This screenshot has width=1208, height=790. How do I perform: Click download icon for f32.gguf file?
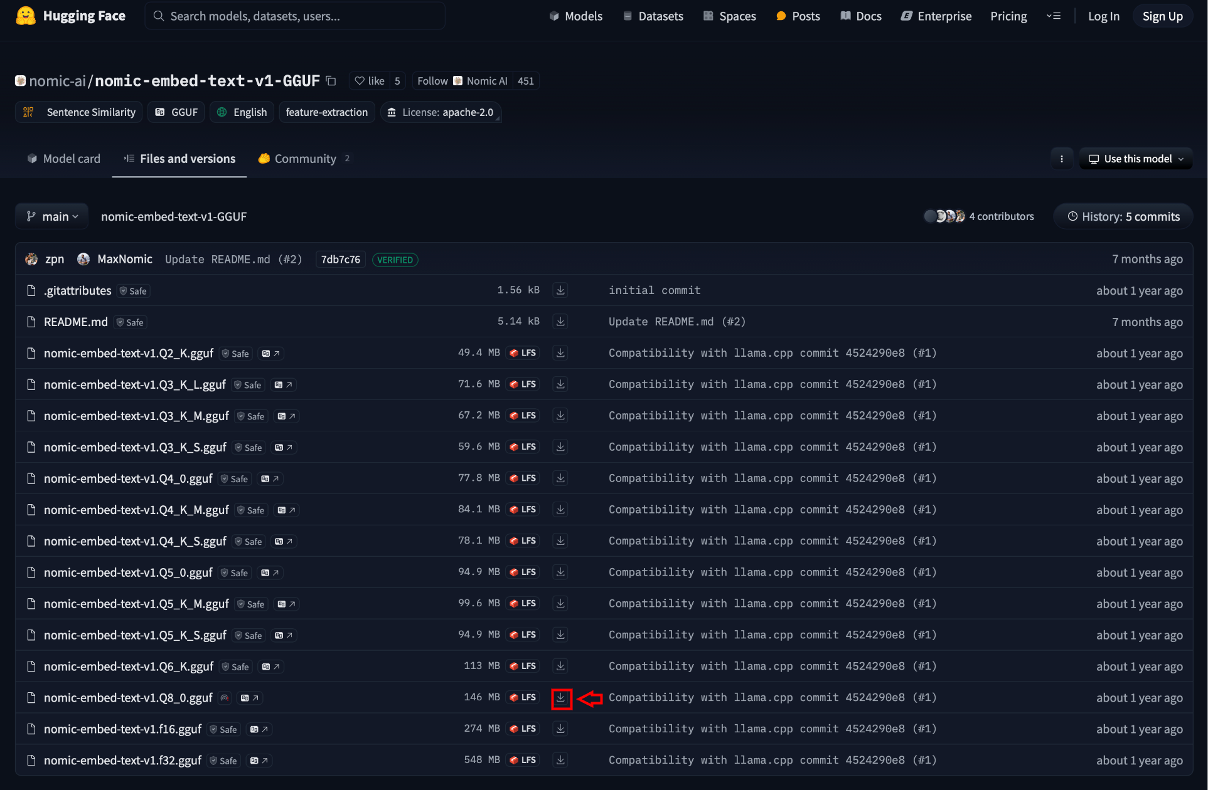tap(560, 760)
